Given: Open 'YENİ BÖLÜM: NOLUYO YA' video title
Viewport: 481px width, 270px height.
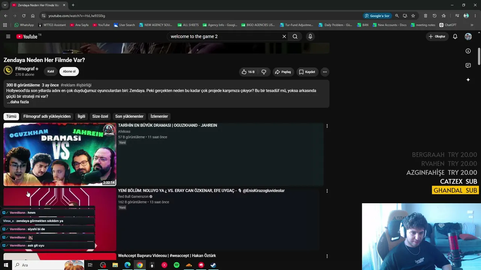Looking at the screenshot, I should (201, 190).
